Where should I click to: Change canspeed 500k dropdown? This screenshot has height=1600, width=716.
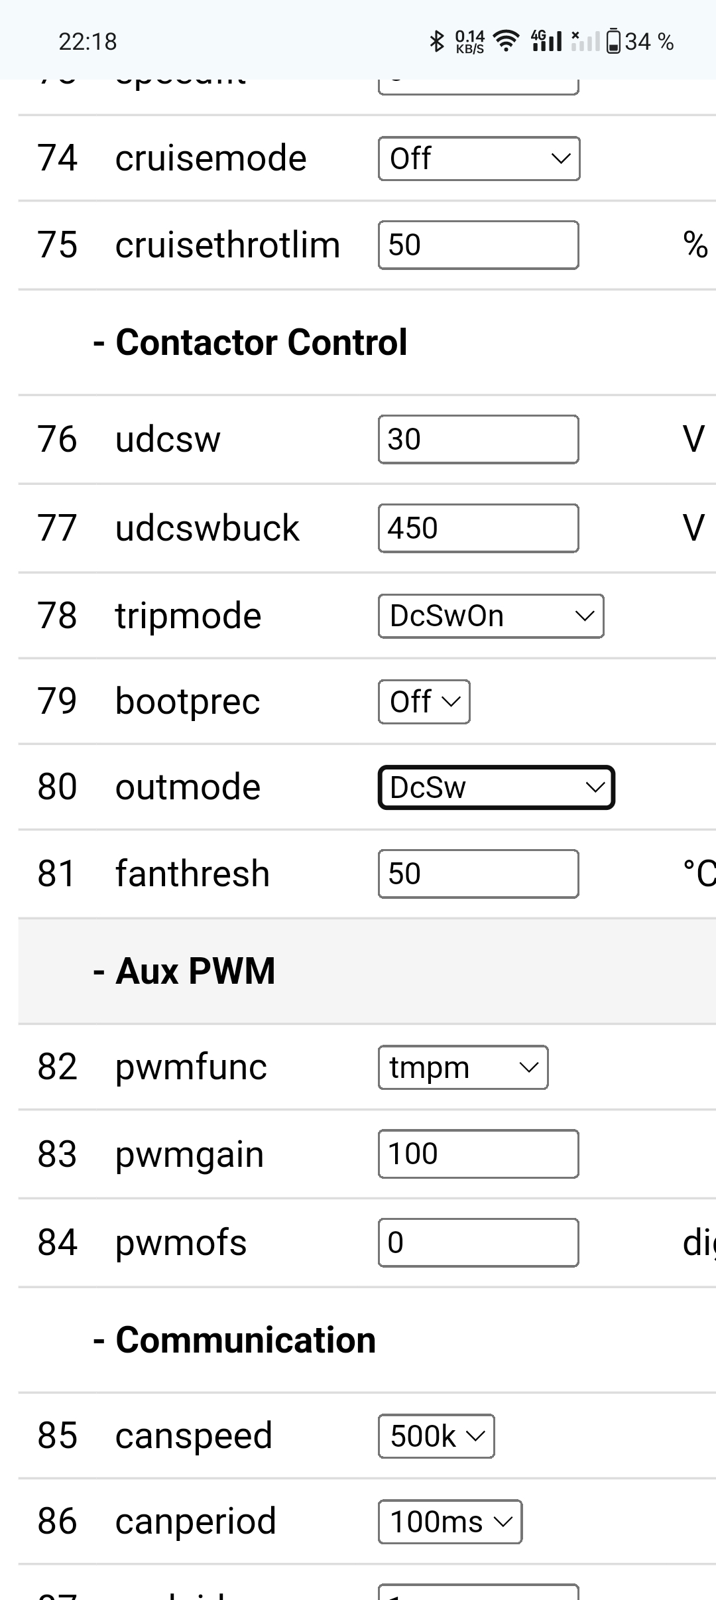click(436, 1436)
